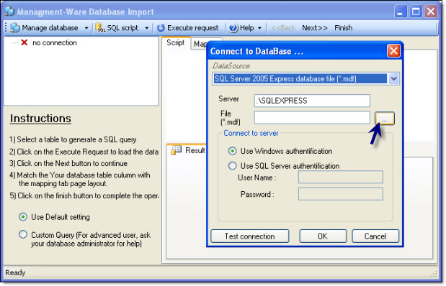Click instruction 3 about Next button
The width and height of the screenshot is (446, 286).
pos(68,163)
